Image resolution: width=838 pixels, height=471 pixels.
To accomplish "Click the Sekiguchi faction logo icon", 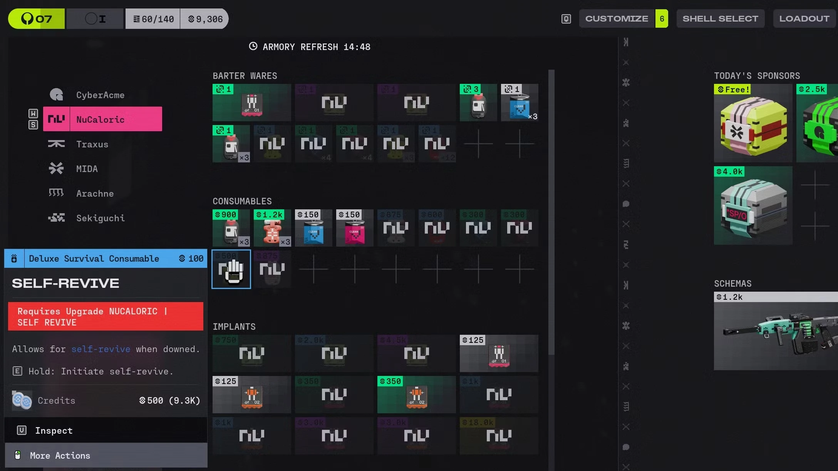I will [56, 218].
